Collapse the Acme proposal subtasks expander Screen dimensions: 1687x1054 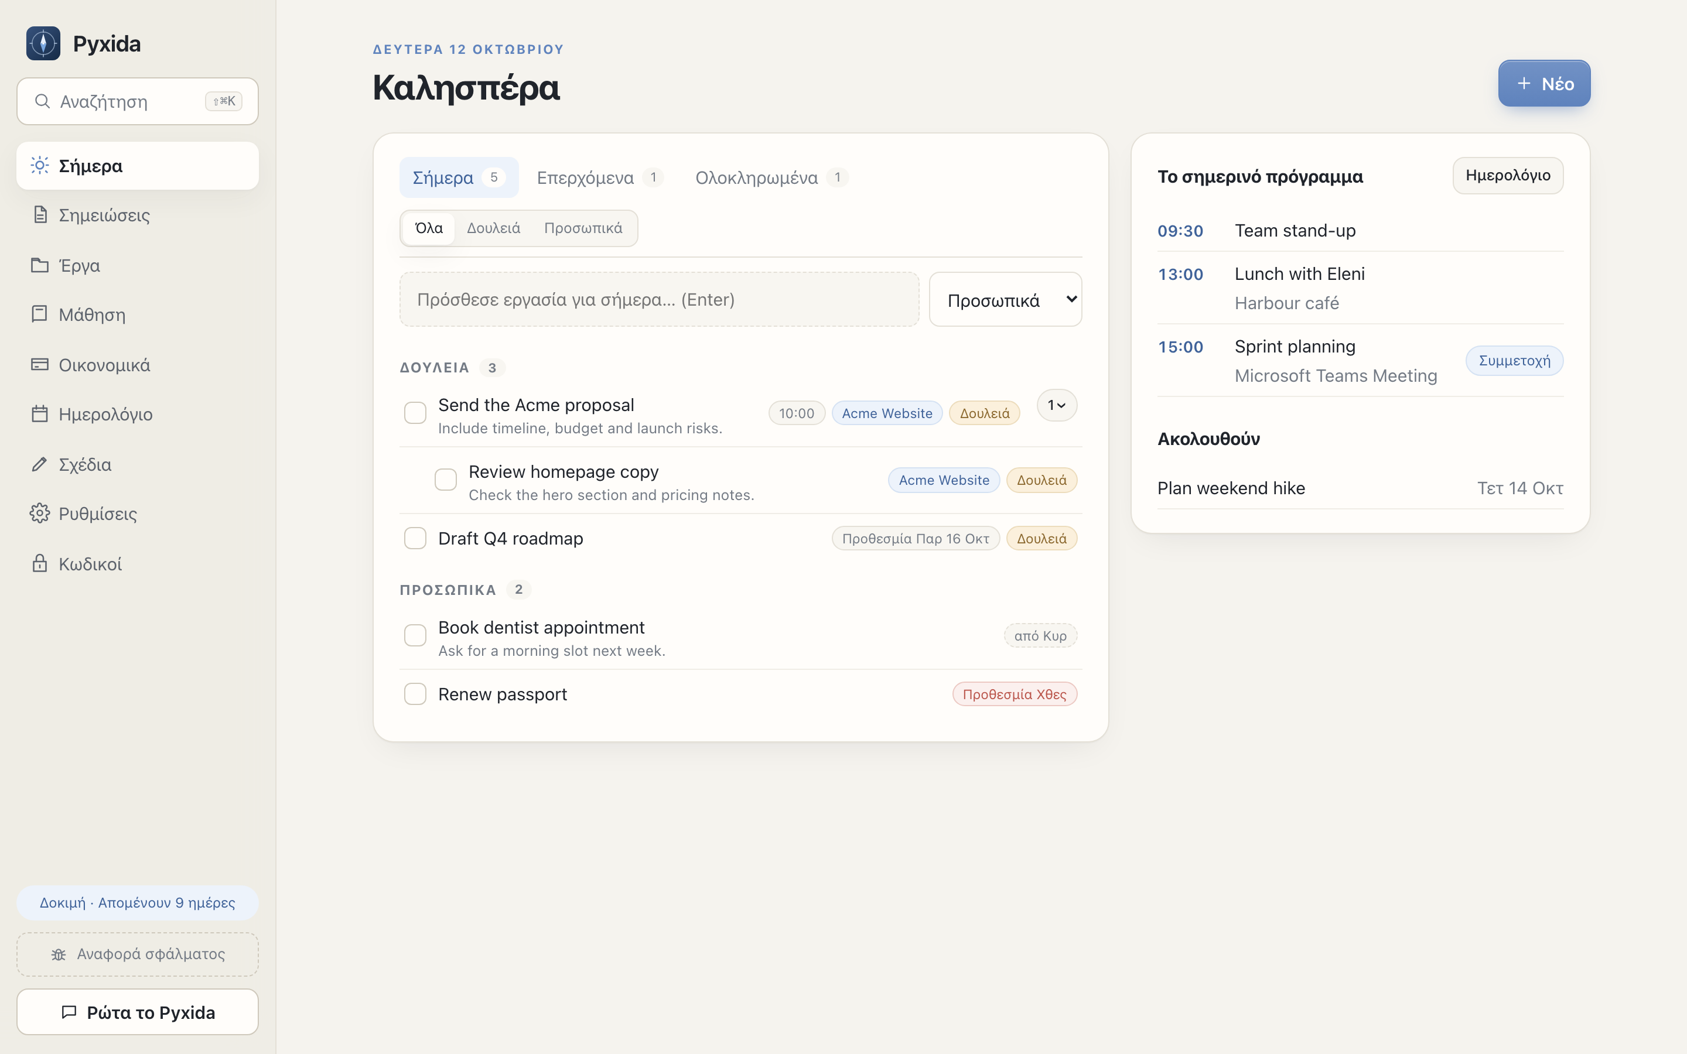click(1057, 405)
